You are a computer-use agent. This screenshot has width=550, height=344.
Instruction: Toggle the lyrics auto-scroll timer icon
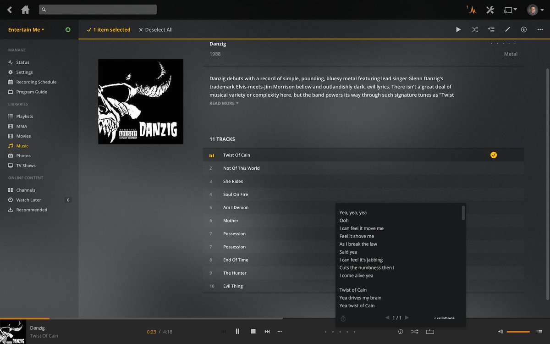pos(343,318)
